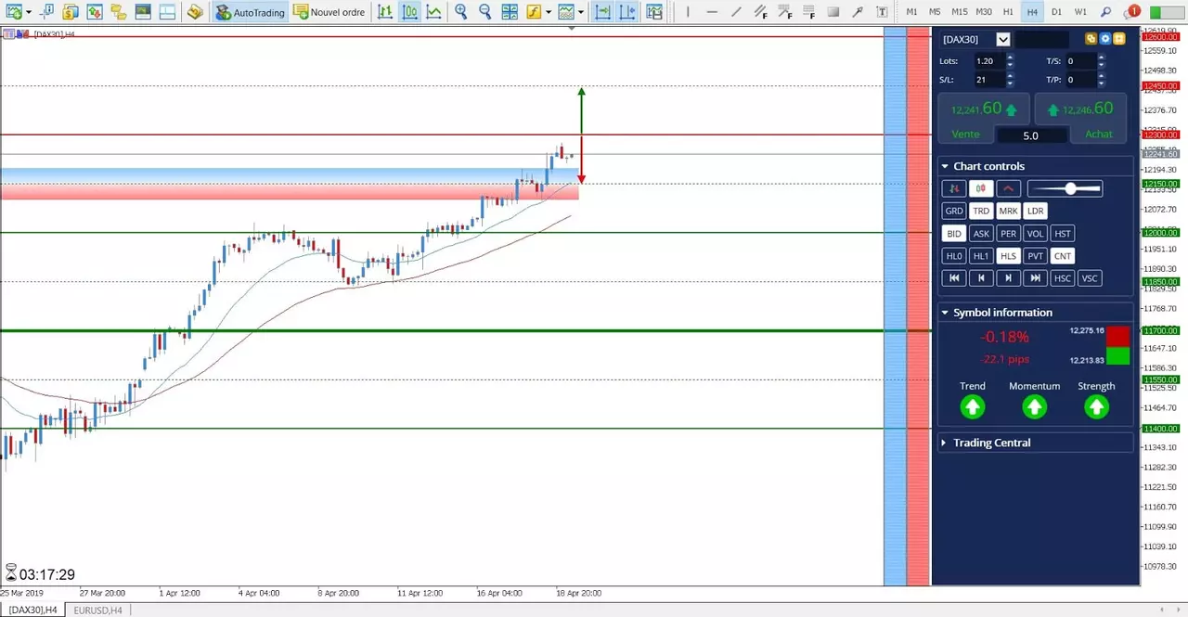The width and height of the screenshot is (1188, 617).
Task: Select the equidistant channel tool
Action: click(x=761, y=12)
